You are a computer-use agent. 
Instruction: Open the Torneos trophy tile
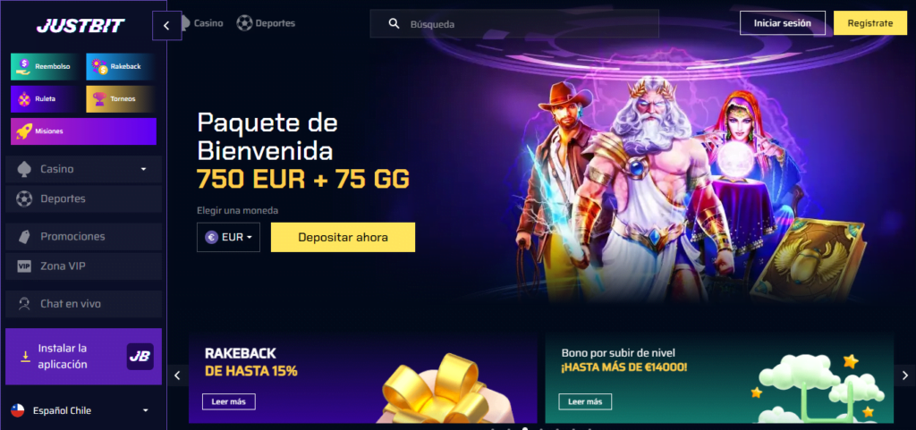click(121, 98)
